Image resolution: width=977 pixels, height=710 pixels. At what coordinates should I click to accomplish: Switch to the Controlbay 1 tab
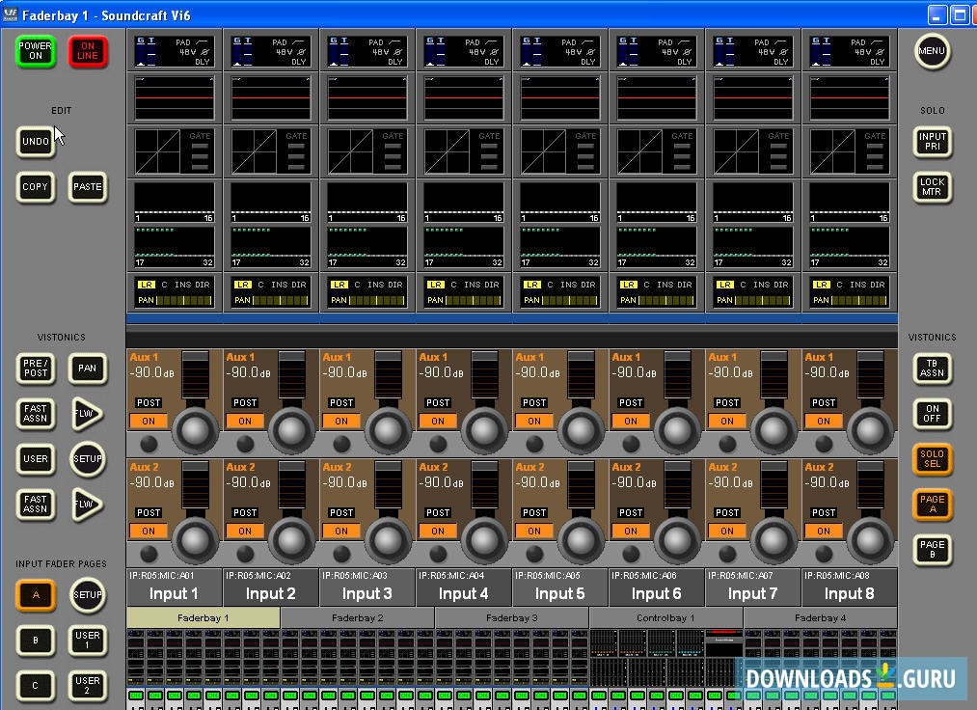coord(665,617)
